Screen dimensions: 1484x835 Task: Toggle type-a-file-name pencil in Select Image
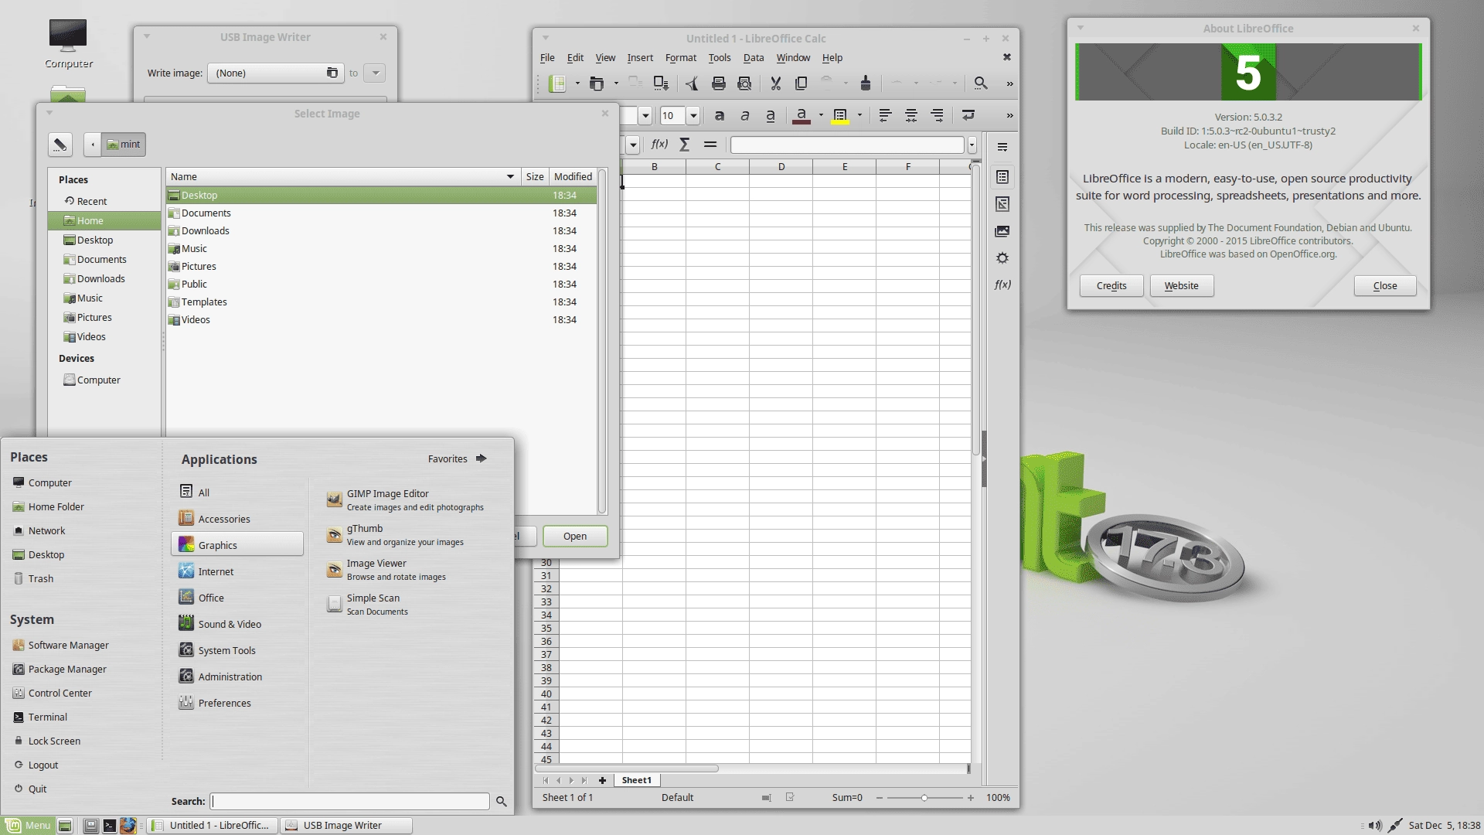pyautogui.click(x=60, y=145)
